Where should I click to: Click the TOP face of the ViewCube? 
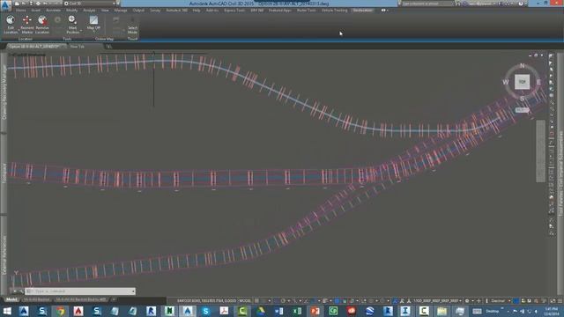pyautogui.click(x=522, y=82)
